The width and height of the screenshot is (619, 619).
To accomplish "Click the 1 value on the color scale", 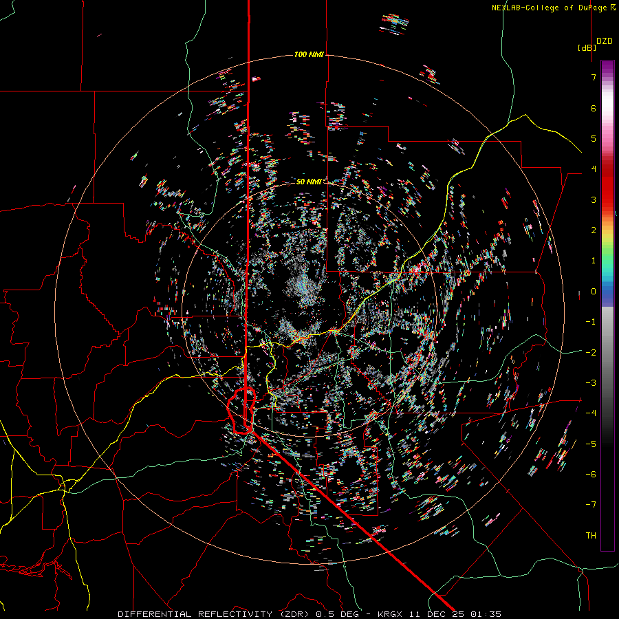I will (x=594, y=261).
